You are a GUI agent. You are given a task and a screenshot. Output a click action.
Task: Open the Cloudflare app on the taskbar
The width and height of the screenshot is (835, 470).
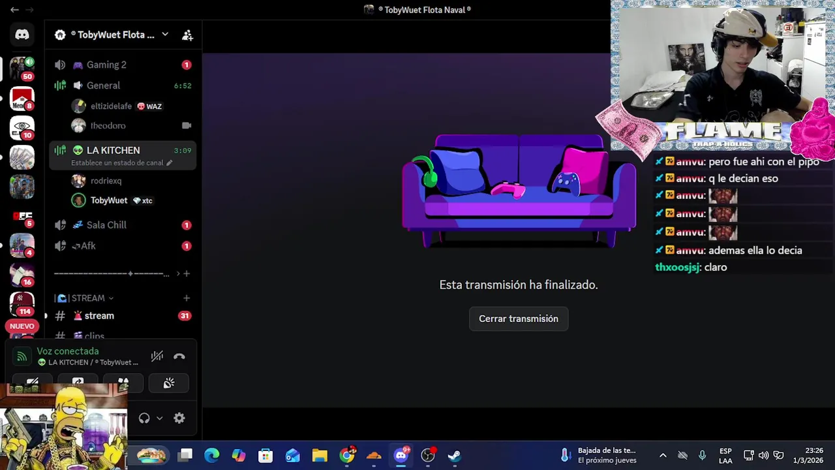(374, 455)
